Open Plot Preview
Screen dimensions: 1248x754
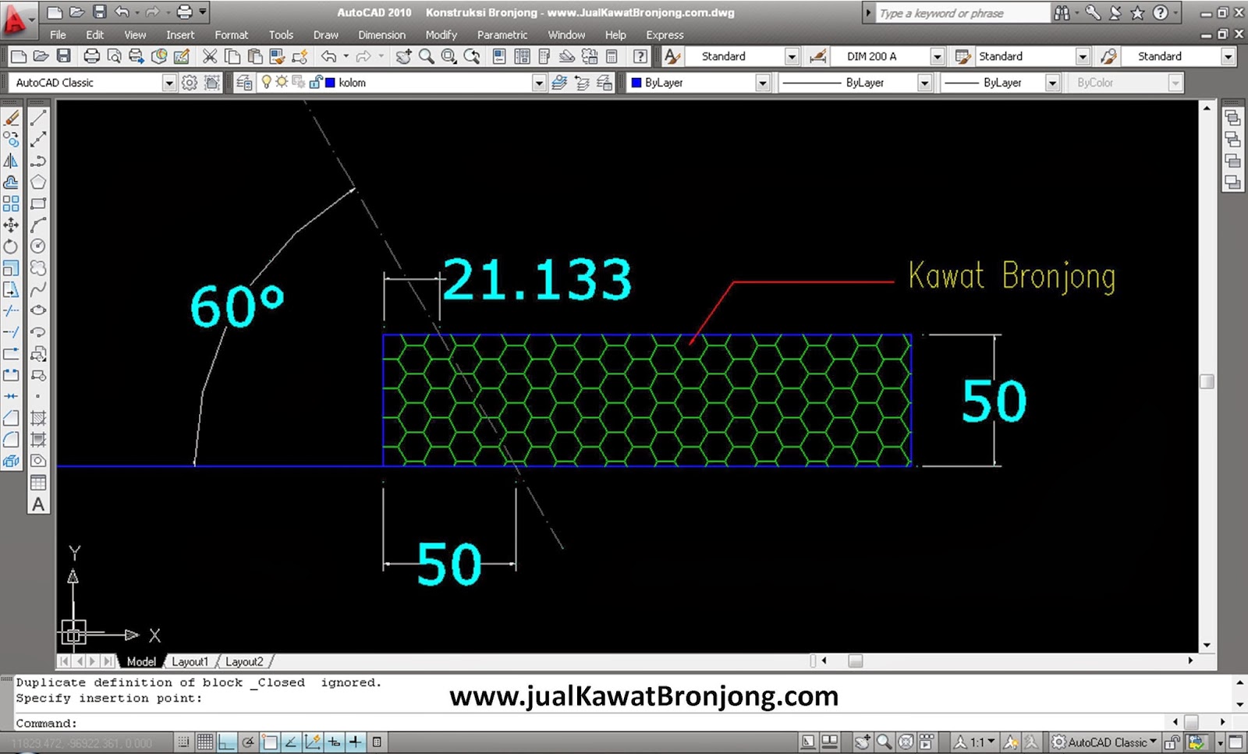(x=114, y=56)
